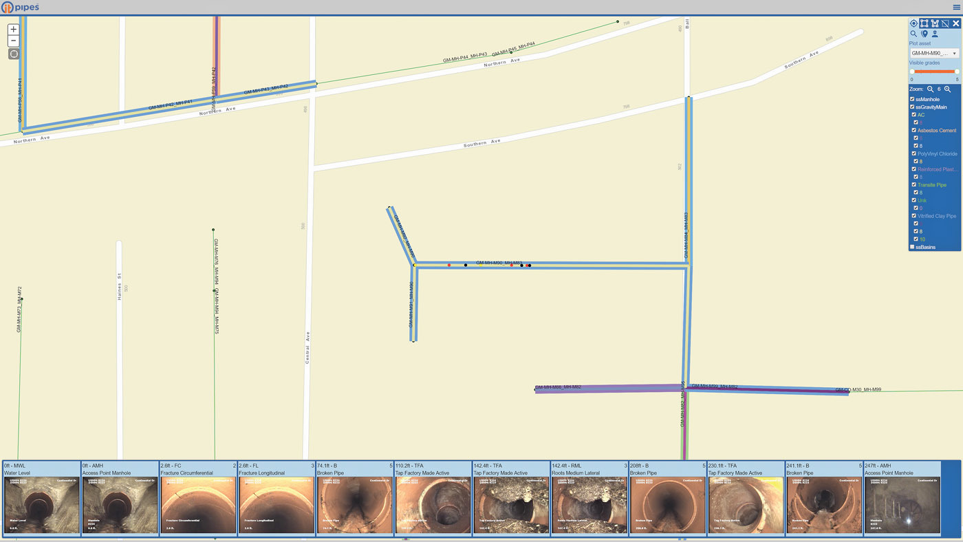The image size is (963, 542).
Task: Enable the ssBasins layer checkbox
Action: pos(913,247)
